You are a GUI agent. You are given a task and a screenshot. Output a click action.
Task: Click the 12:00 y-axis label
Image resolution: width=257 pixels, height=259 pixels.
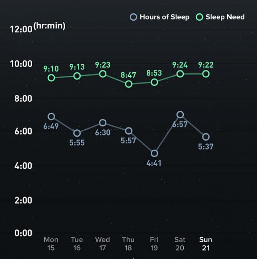[x=21, y=29]
